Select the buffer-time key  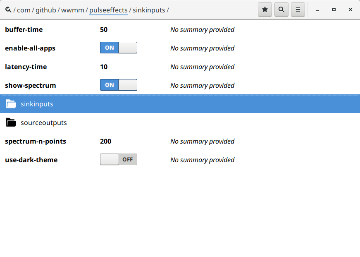(x=24, y=29)
